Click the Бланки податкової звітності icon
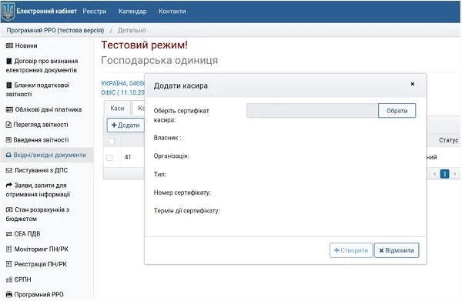Screen dimensions: 462x301 click(8, 85)
